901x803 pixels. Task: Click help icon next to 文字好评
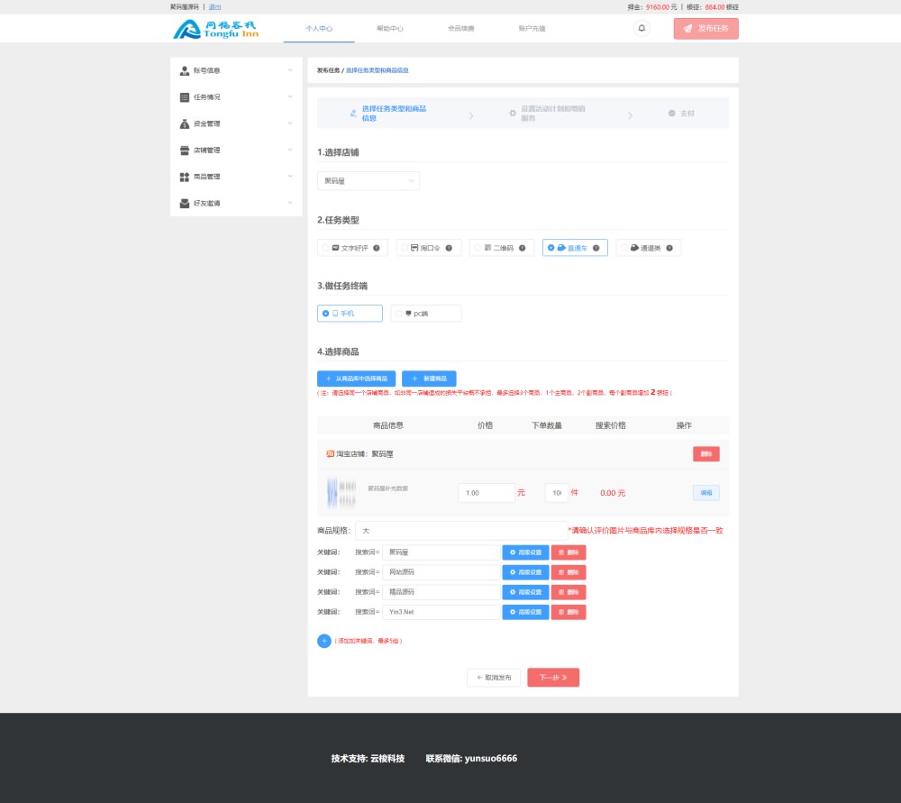[377, 248]
